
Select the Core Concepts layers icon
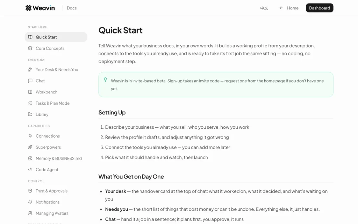[30, 48]
